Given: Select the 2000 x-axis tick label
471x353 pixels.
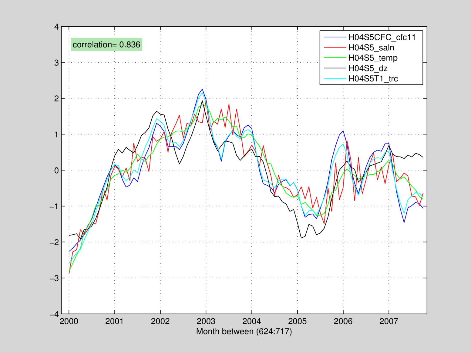Looking at the screenshot, I should point(69,321).
